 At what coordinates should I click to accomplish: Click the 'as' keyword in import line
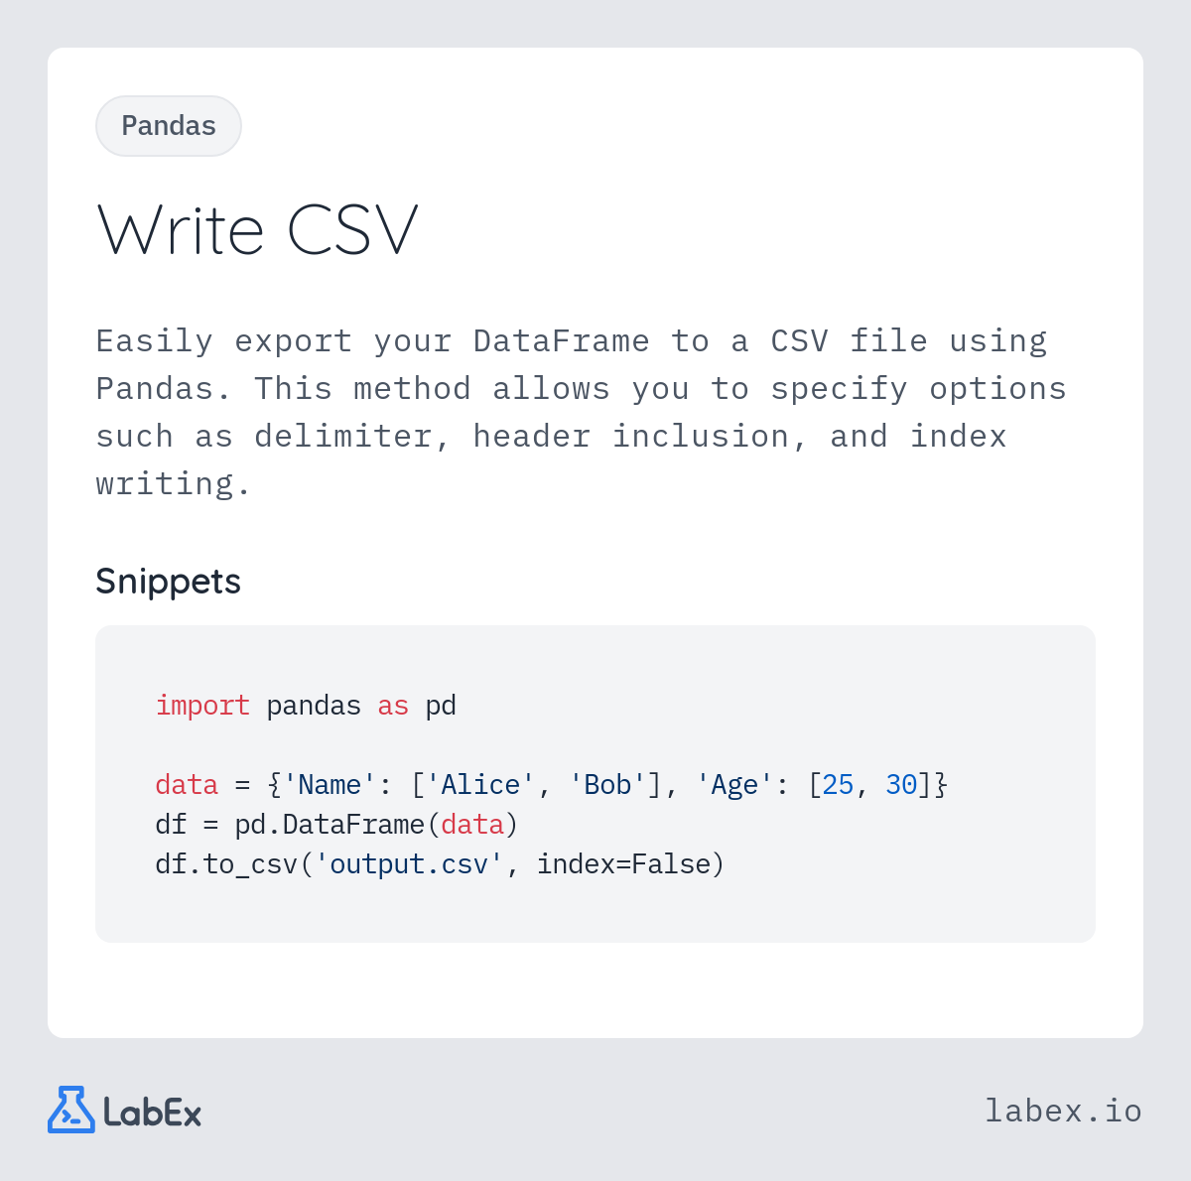coord(393,706)
